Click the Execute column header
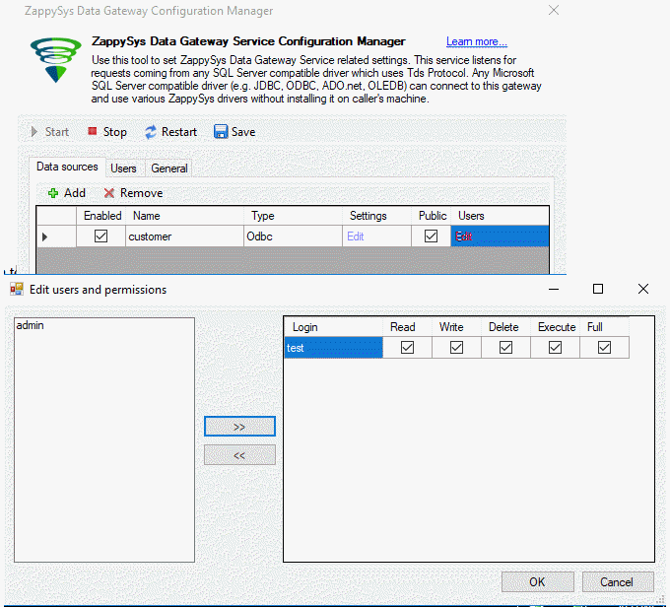The height and width of the screenshot is (607, 670). click(x=555, y=327)
